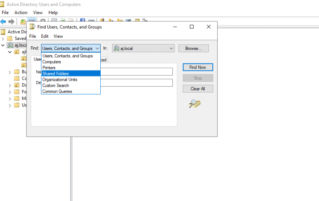The image size is (319, 201).
Task: Close the Find type dropdown via its arrow
Action: [x=97, y=49]
